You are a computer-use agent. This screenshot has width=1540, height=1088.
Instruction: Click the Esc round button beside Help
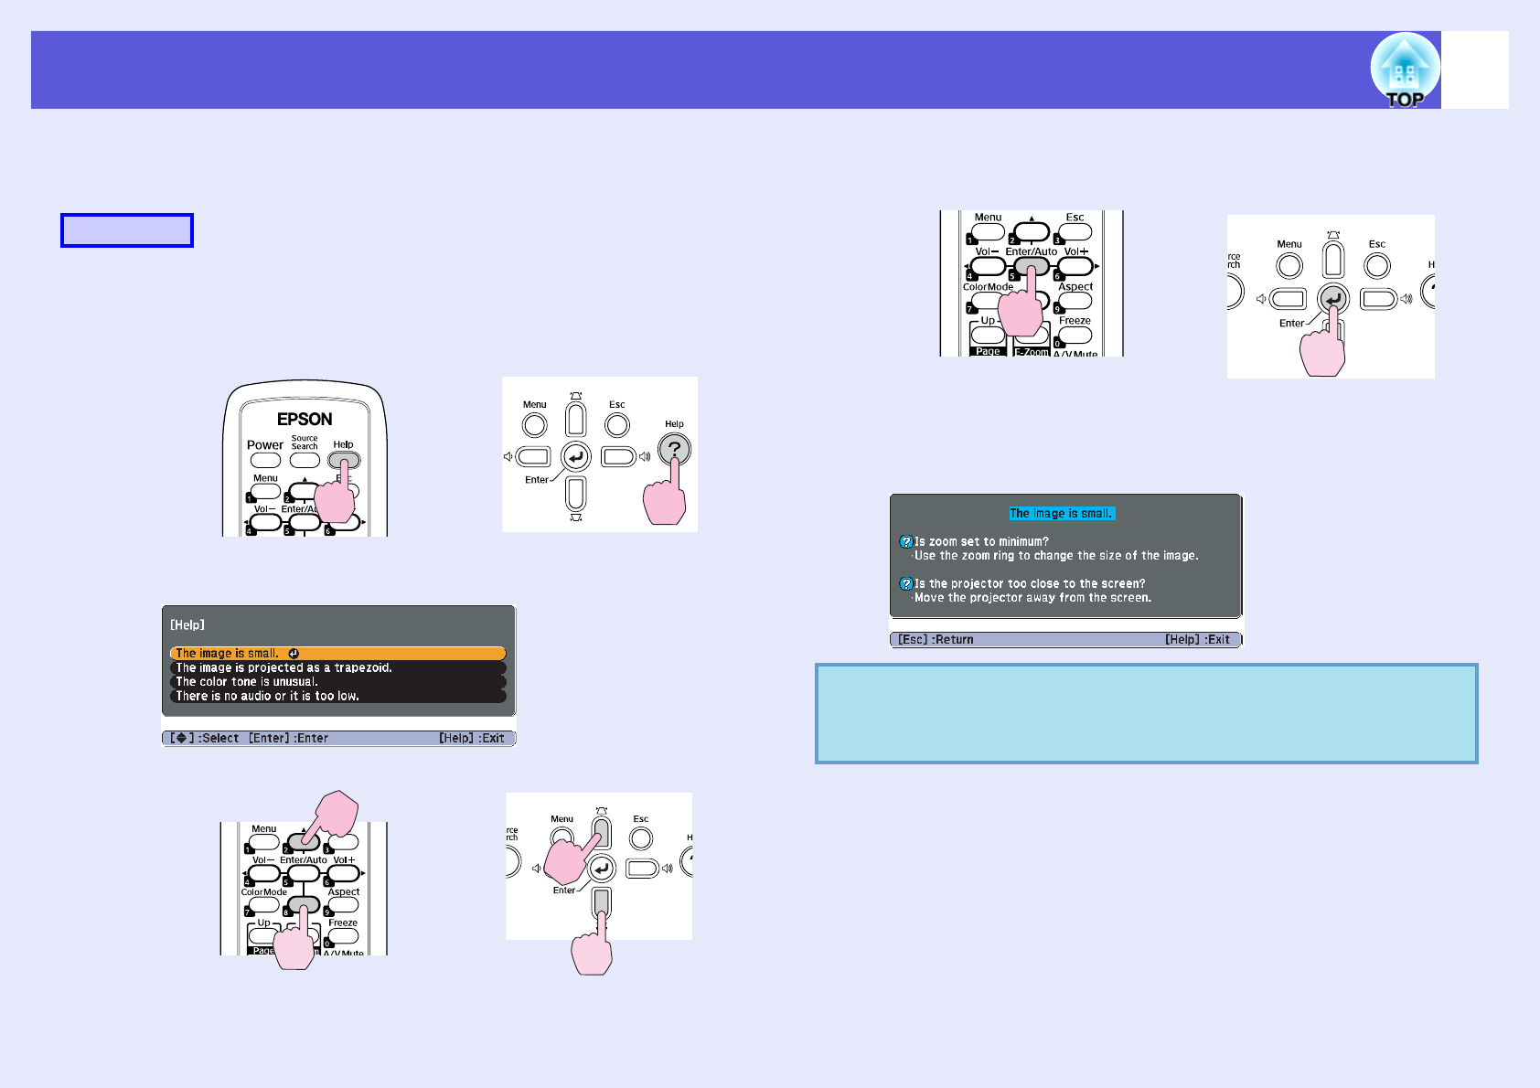coord(617,425)
